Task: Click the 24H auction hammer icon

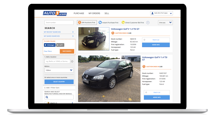Action: (x=79, y=22)
